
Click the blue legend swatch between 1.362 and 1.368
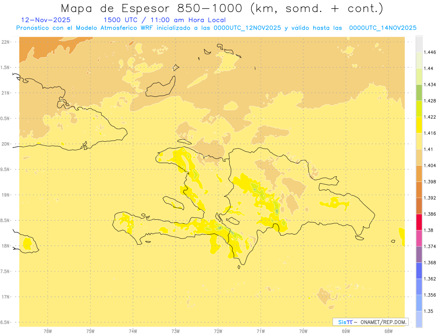[x=419, y=270]
